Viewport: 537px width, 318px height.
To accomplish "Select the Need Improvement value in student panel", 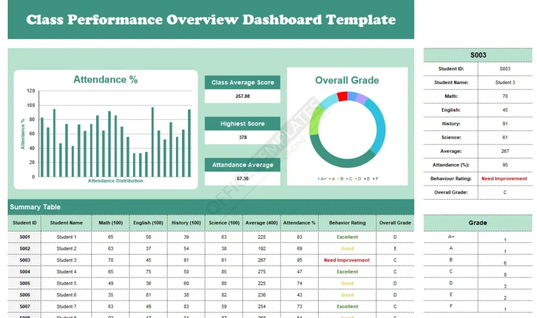I will click(504, 178).
